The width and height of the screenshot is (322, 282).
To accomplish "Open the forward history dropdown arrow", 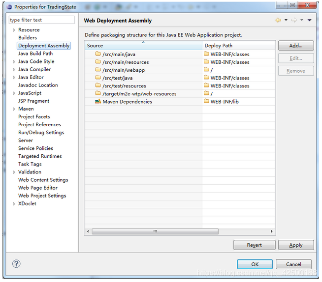I will 302,20.
